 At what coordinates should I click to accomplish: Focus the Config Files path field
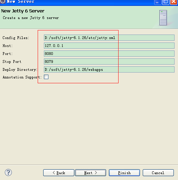pos(109,38)
